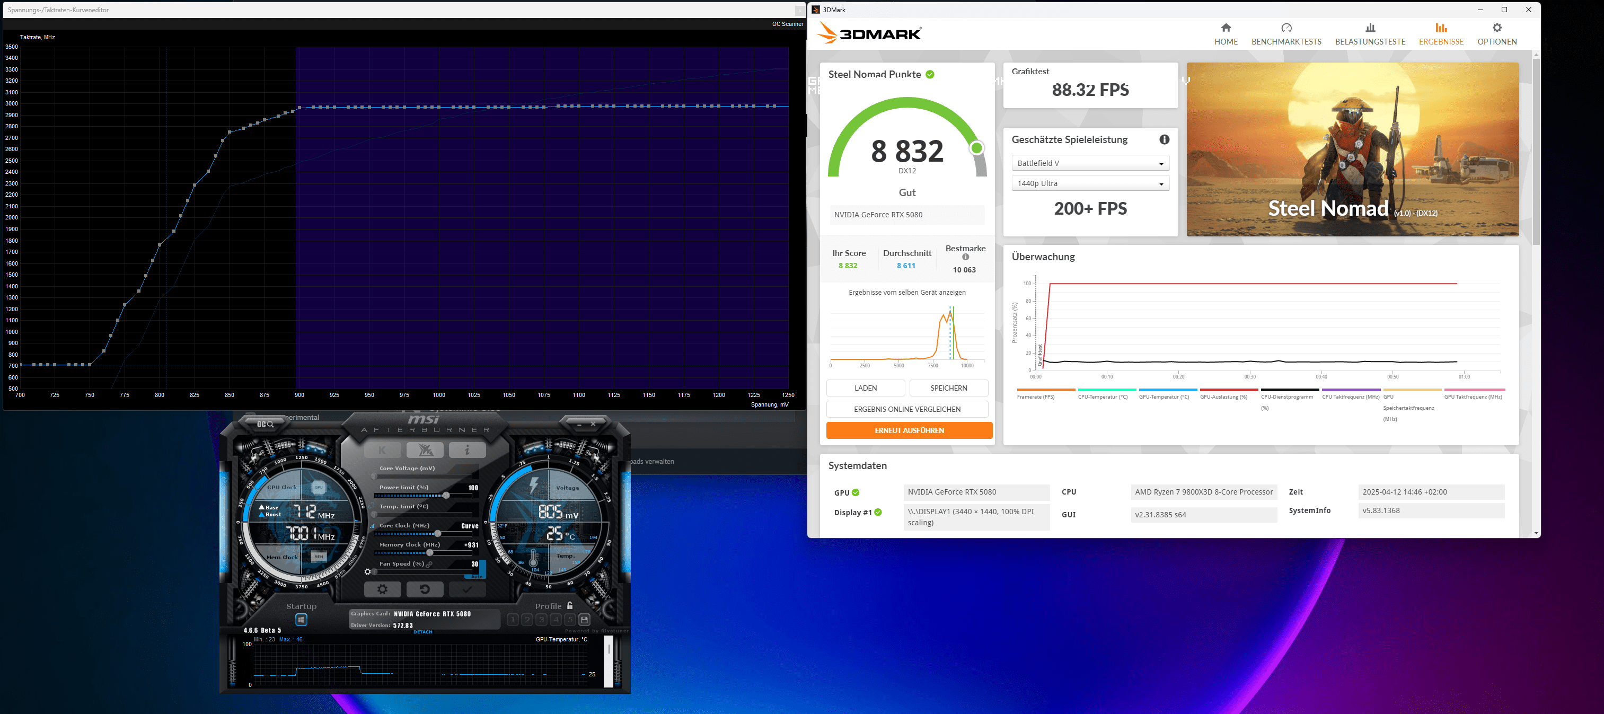Image resolution: width=1604 pixels, height=714 pixels.
Task: Click the save profile floppy icon
Action: tap(584, 619)
